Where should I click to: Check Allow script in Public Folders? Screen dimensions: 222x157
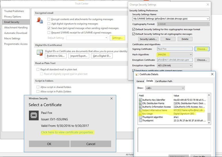38,92
